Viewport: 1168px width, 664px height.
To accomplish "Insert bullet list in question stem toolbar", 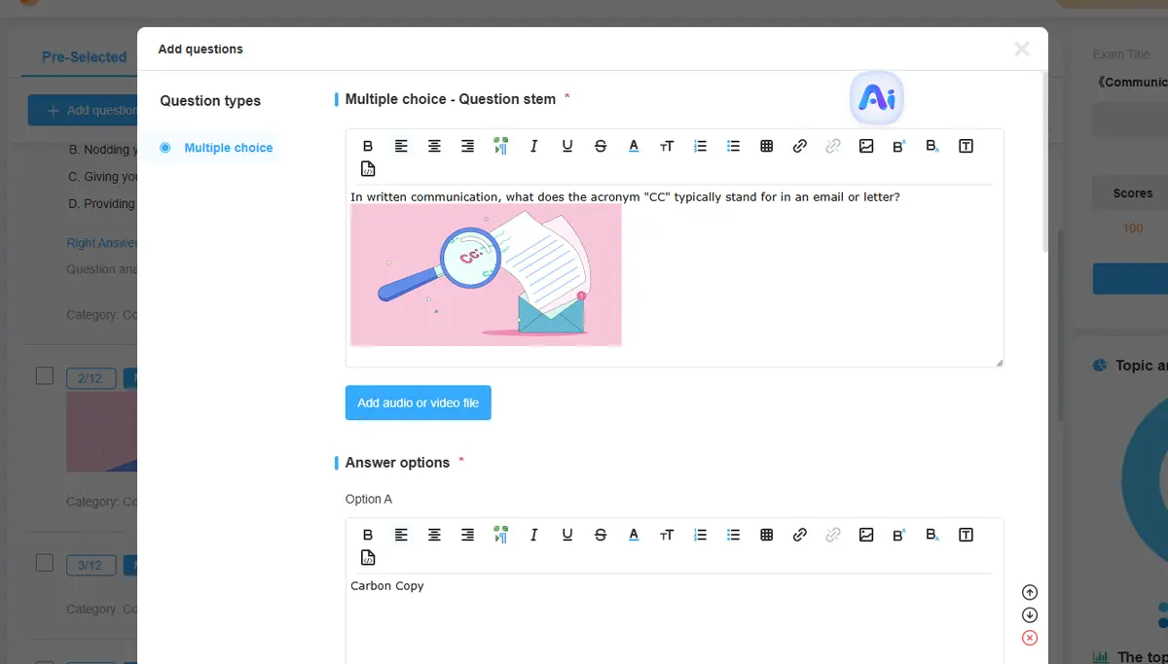I will 733,146.
